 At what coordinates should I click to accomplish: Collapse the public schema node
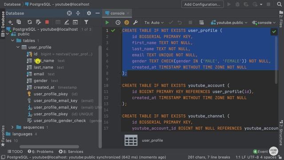(x=8, y=34)
